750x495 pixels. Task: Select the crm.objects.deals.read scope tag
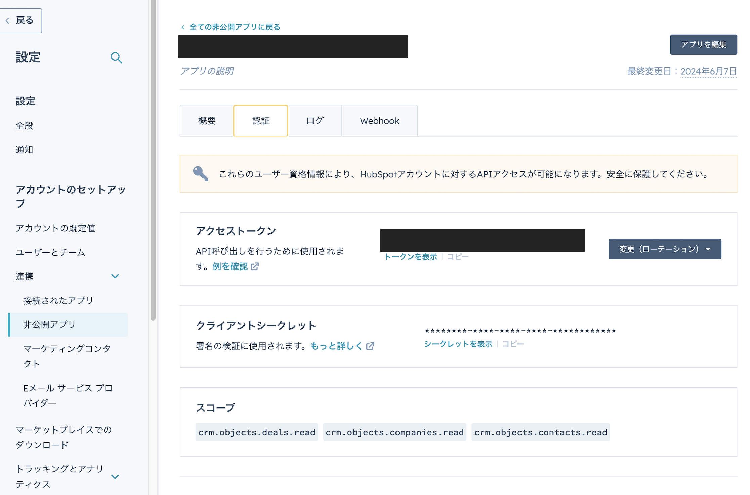[x=256, y=432]
